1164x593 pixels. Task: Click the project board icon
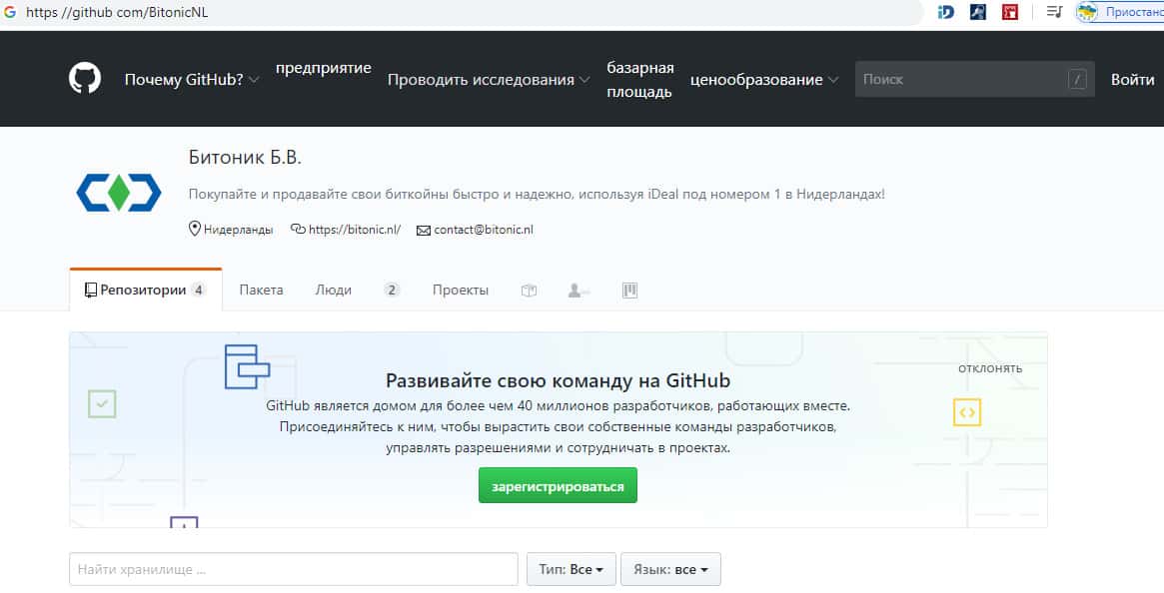point(629,291)
